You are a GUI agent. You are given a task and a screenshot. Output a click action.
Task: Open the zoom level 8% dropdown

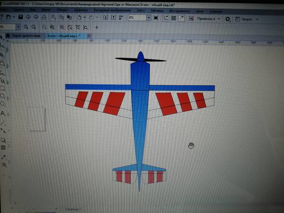[x=149, y=18]
